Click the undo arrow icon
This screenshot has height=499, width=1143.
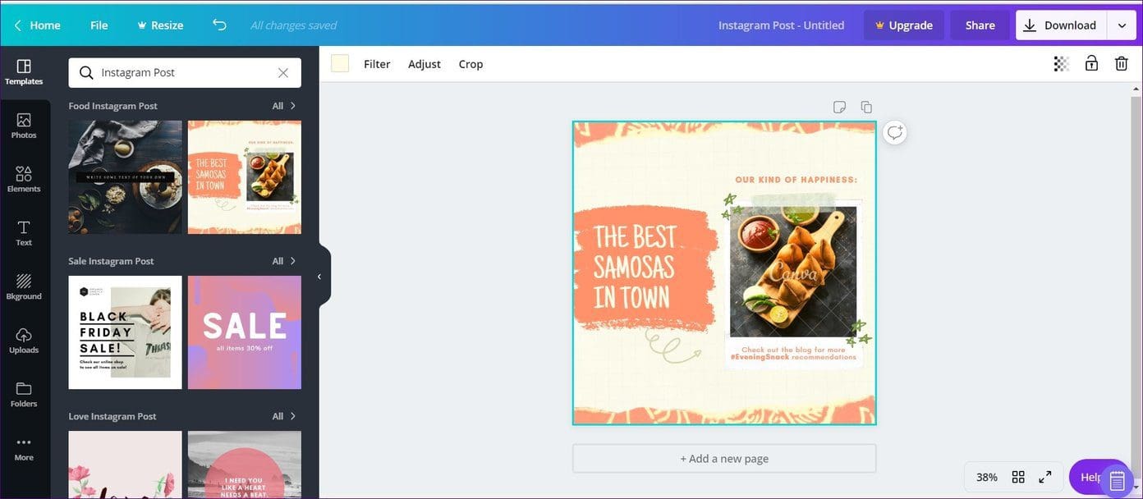point(219,25)
